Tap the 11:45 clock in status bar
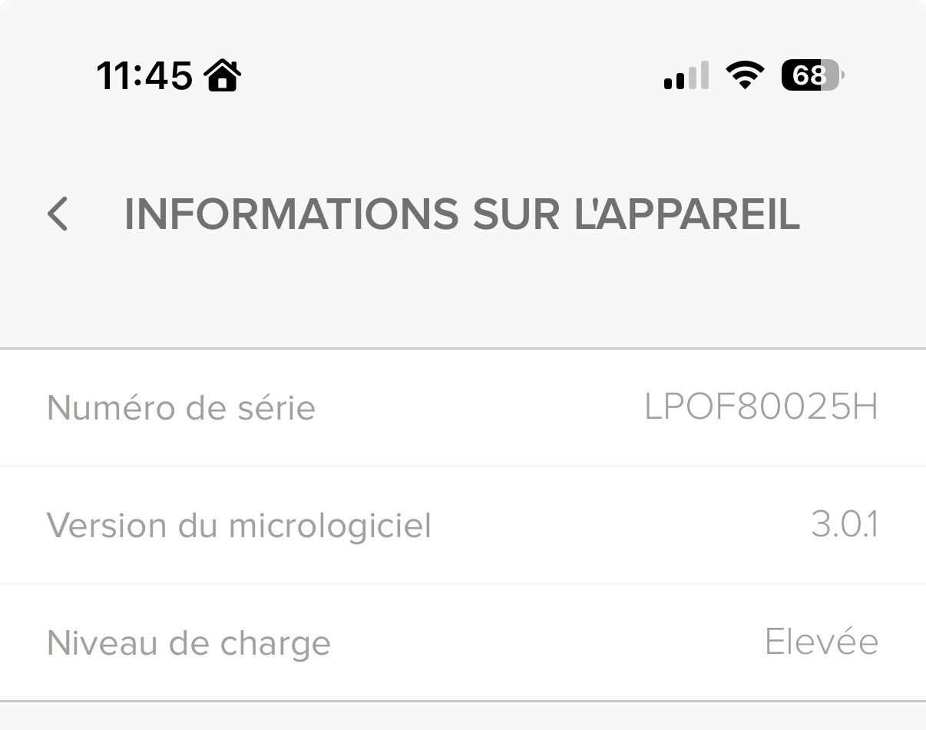This screenshot has width=926, height=730. [x=144, y=75]
